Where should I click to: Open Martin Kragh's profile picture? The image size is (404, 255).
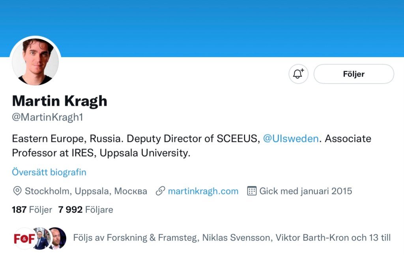point(36,61)
